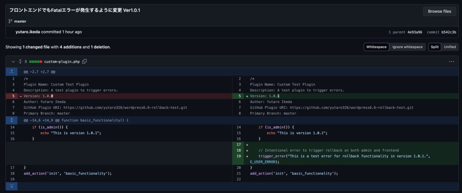Expand hidden lines above the first hunk

click(x=11, y=72)
